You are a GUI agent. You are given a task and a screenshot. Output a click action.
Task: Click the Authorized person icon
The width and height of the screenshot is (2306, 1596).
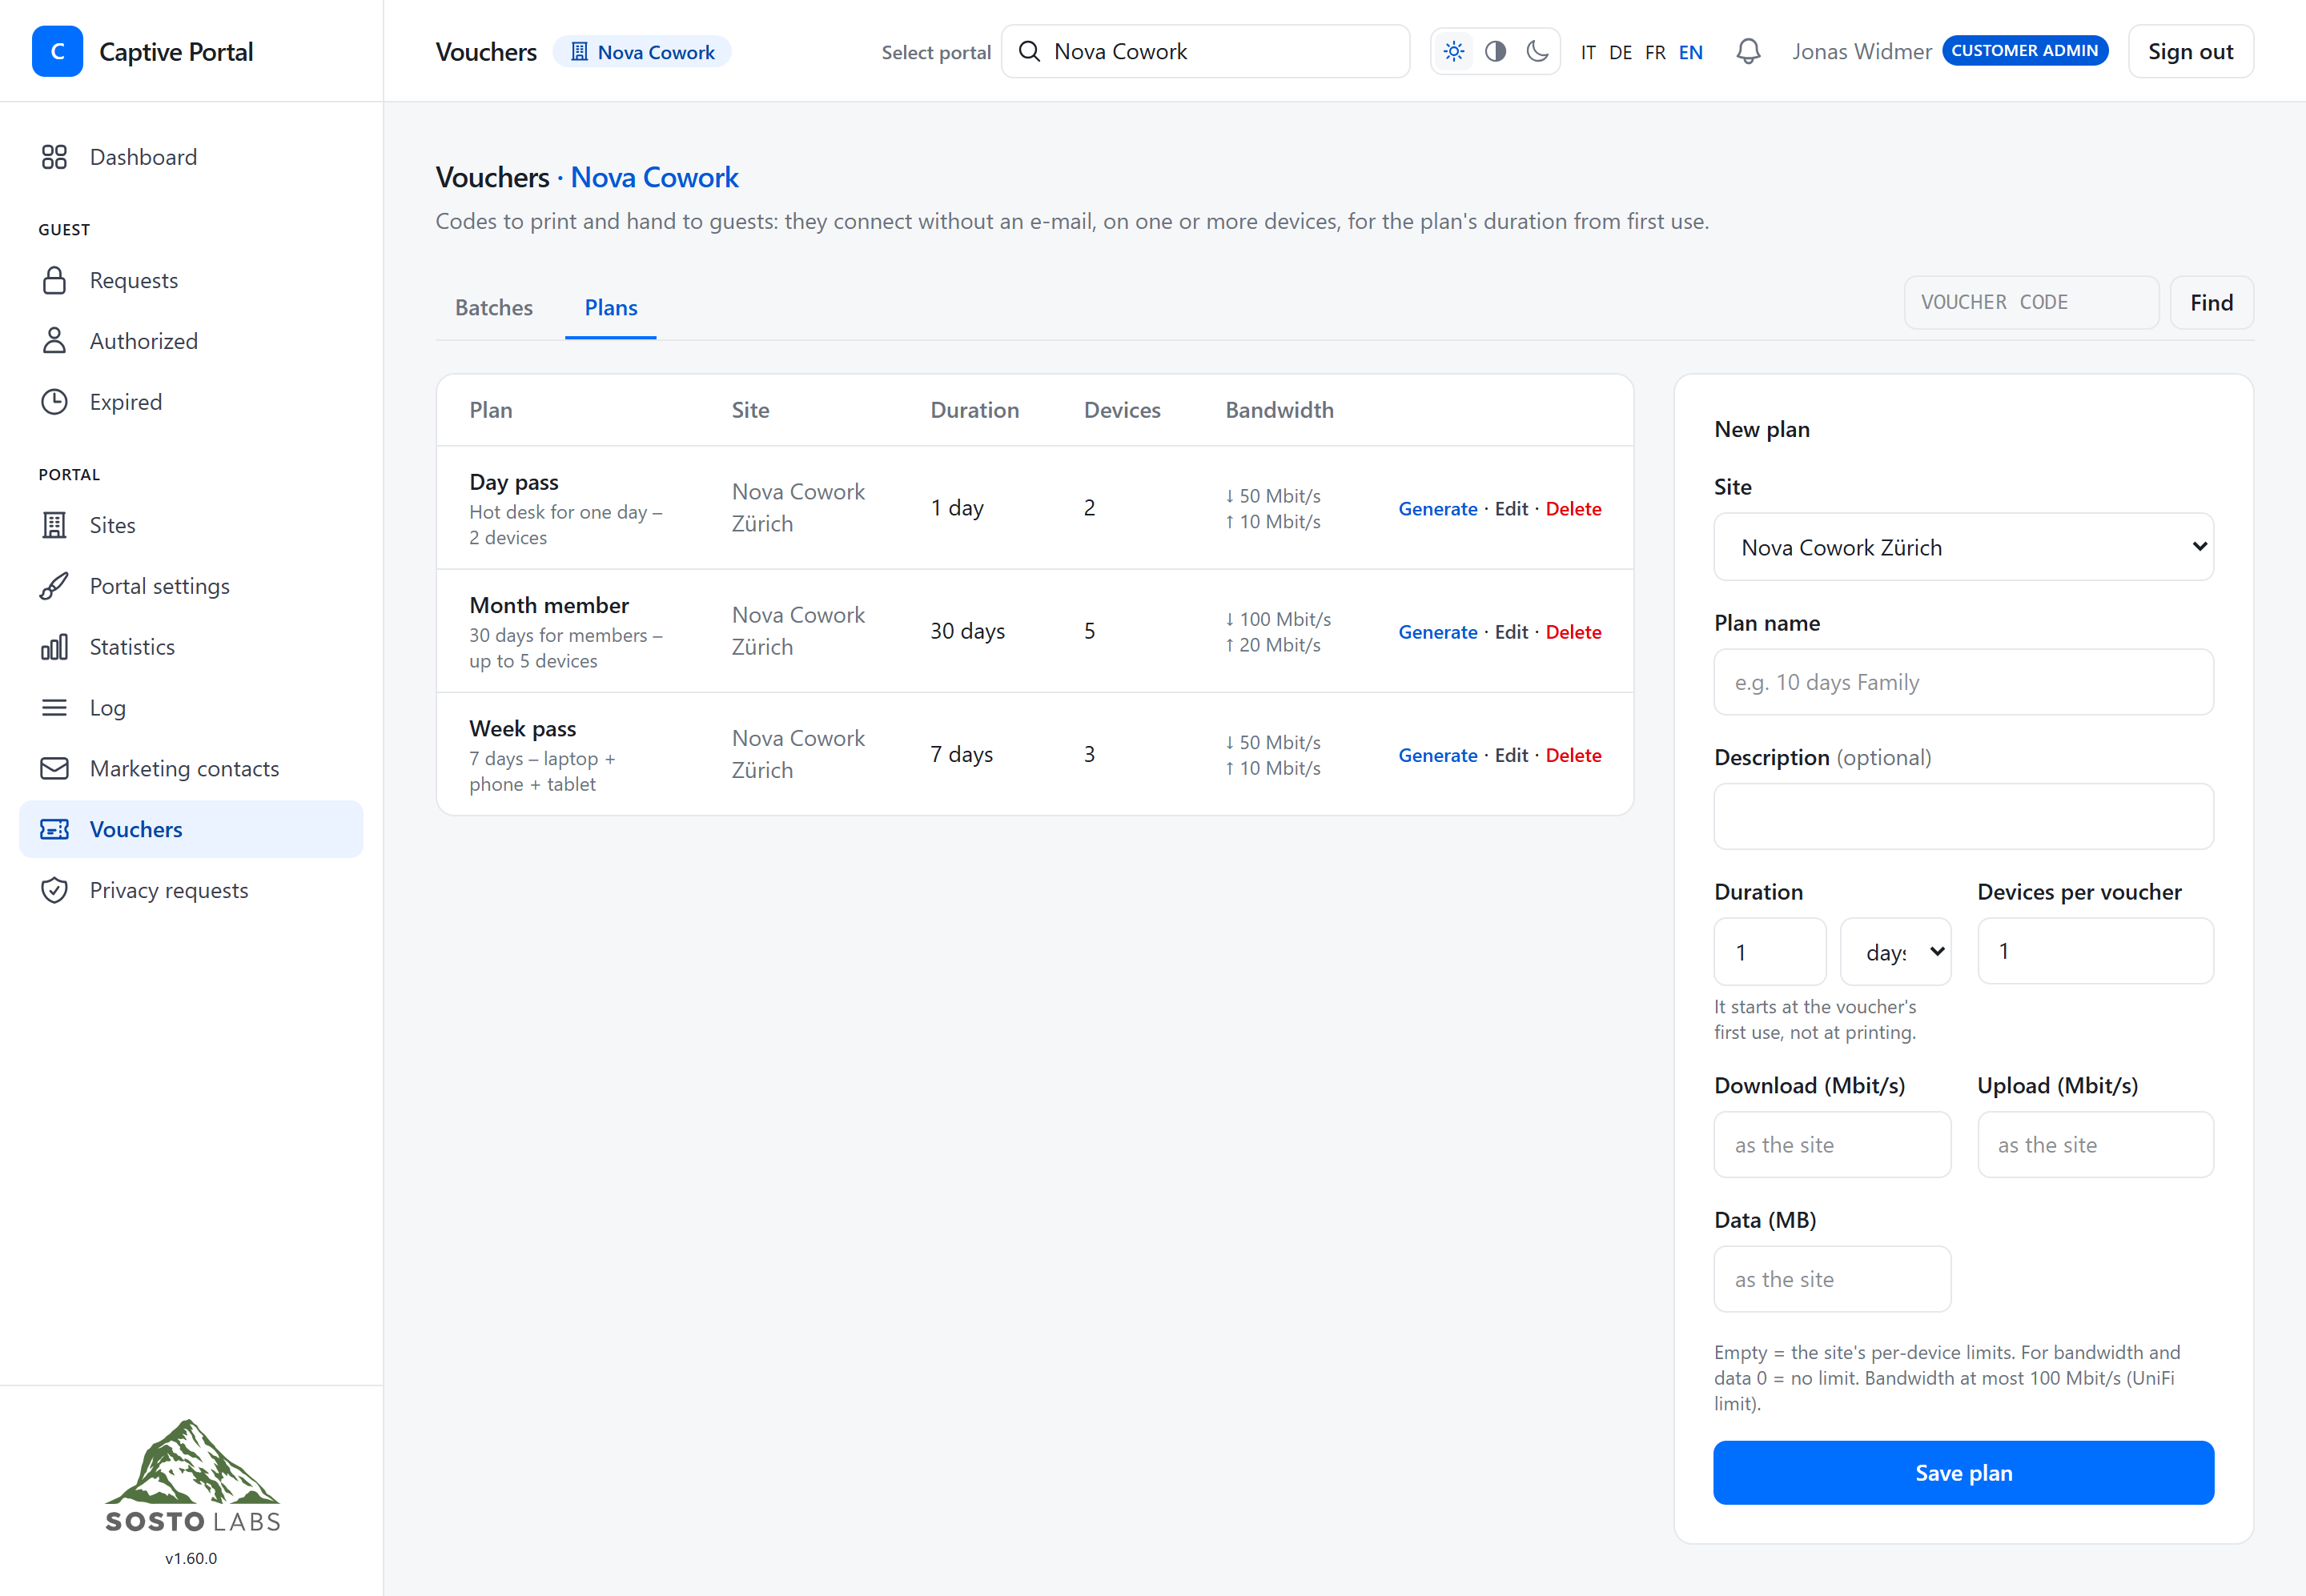(54, 341)
